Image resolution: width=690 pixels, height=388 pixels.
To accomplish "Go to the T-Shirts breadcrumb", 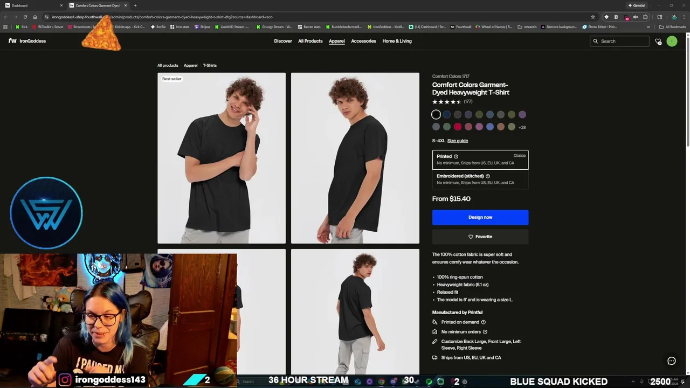I will 210,66.
